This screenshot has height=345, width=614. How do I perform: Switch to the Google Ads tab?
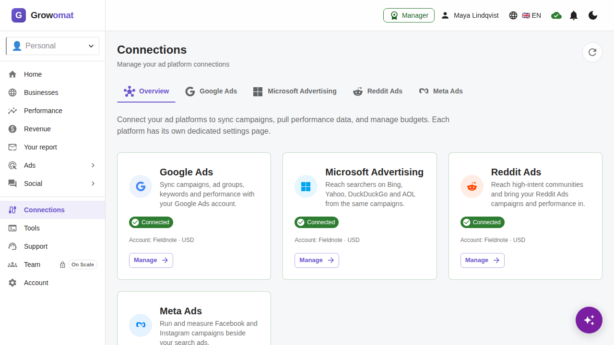point(211,91)
